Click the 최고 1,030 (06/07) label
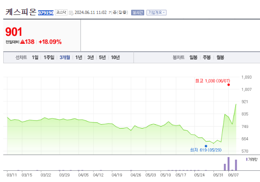This screenshot has width=260, height=182. click(x=213, y=81)
